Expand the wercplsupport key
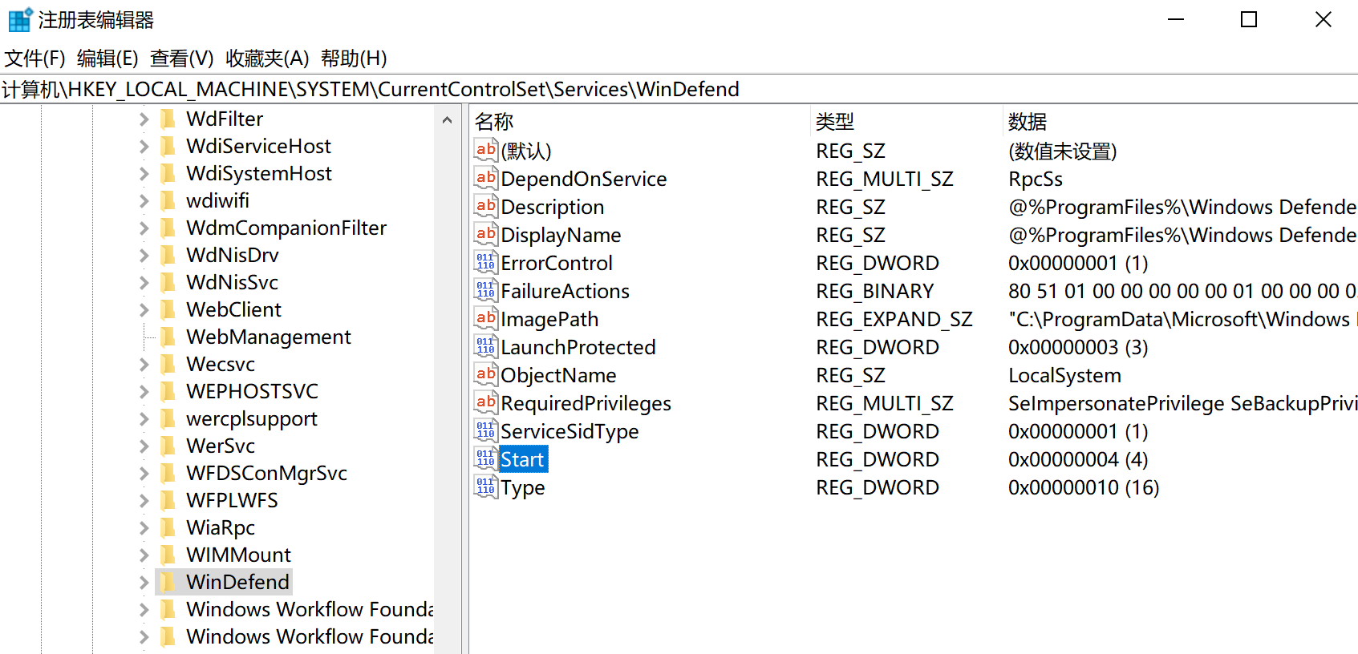1358x654 pixels. tap(144, 418)
